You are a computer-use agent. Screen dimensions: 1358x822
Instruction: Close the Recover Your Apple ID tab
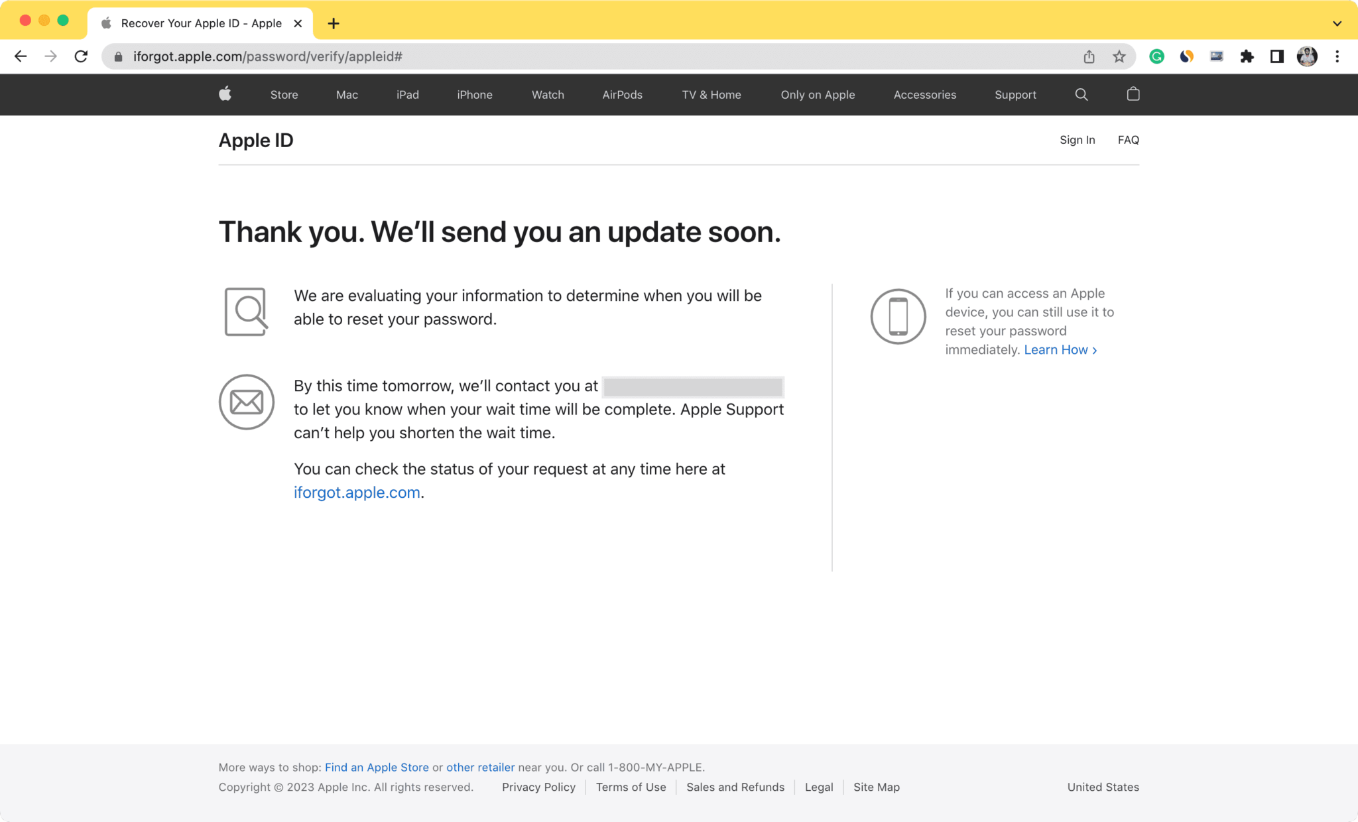[x=298, y=23]
